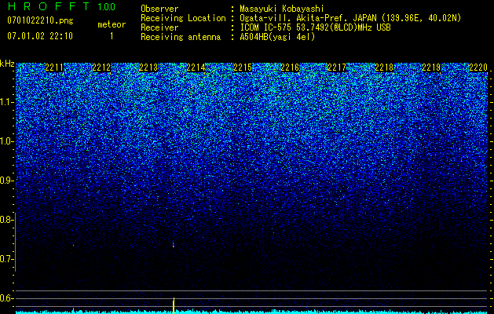Click the HROFFT program title
Image resolution: width=494 pixels, height=314 pixels.
click(48, 6)
